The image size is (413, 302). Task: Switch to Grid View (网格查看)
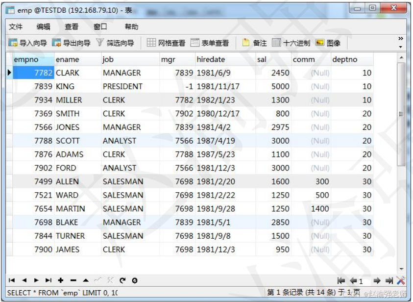pos(166,43)
